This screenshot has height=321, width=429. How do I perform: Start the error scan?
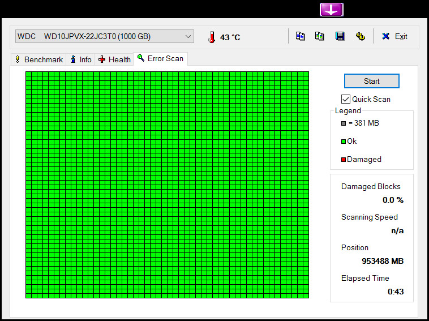371,81
